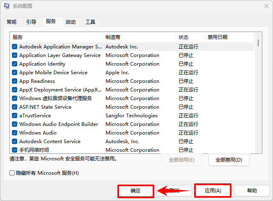The image size is (273, 201).
Task: Select the Application Identity service name
Action: pos(42,64)
